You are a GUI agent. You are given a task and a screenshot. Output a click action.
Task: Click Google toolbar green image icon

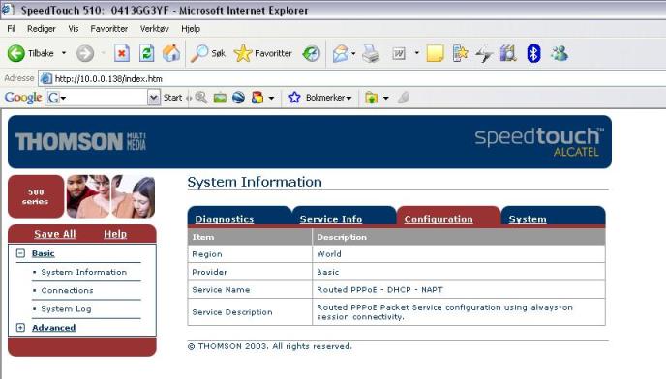(x=220, y=98)
